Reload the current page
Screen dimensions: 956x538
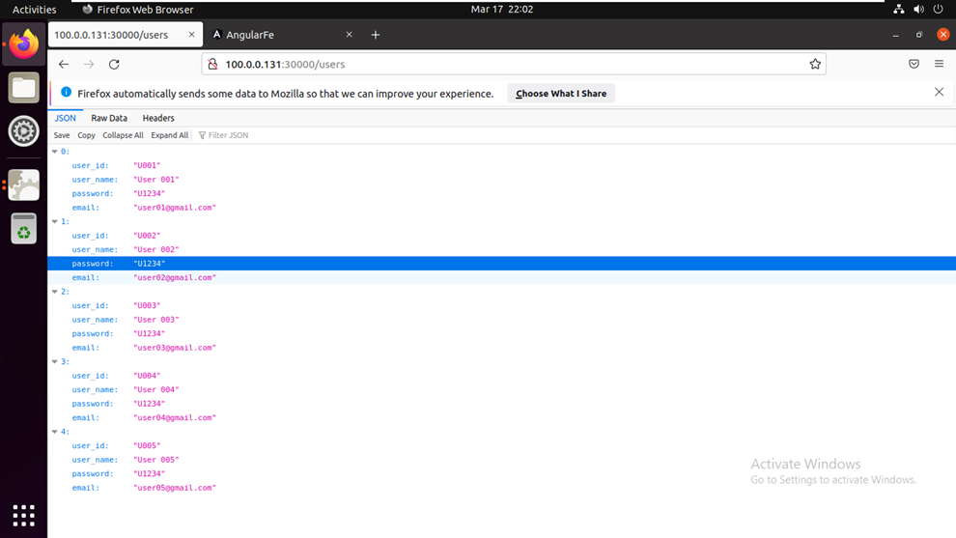pyautogui.click(x=114, y=64)
